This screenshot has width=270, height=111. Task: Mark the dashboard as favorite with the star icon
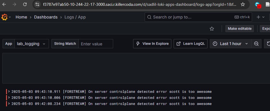212,29
